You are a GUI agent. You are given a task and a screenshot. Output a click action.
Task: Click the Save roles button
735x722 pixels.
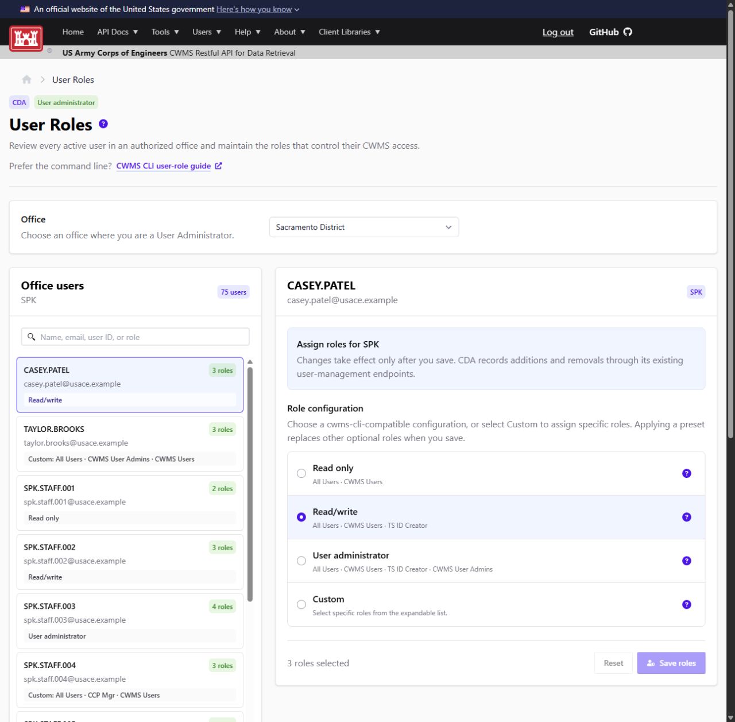click(671, 663)
